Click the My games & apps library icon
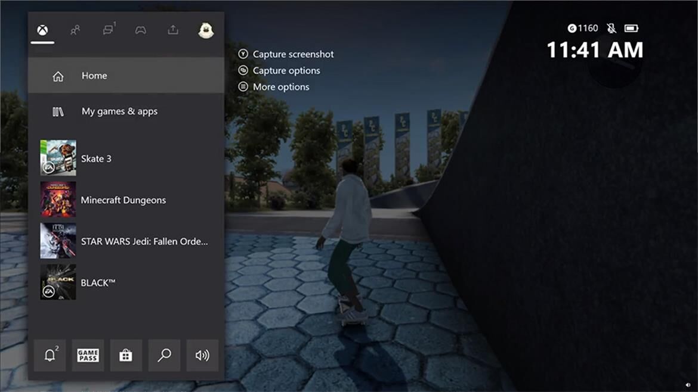The width and height of the screenshot is (698, 392). click(x=58, y=111)
